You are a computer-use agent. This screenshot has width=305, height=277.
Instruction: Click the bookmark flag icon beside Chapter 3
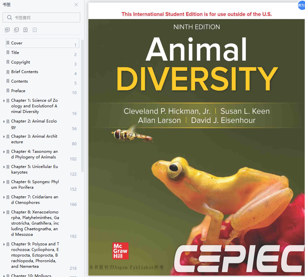[x=8, y=137]
